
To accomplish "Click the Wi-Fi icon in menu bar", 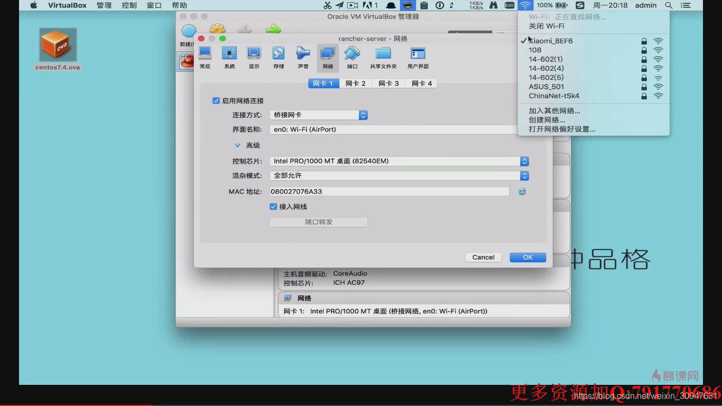I will click(x=525, y=5).
